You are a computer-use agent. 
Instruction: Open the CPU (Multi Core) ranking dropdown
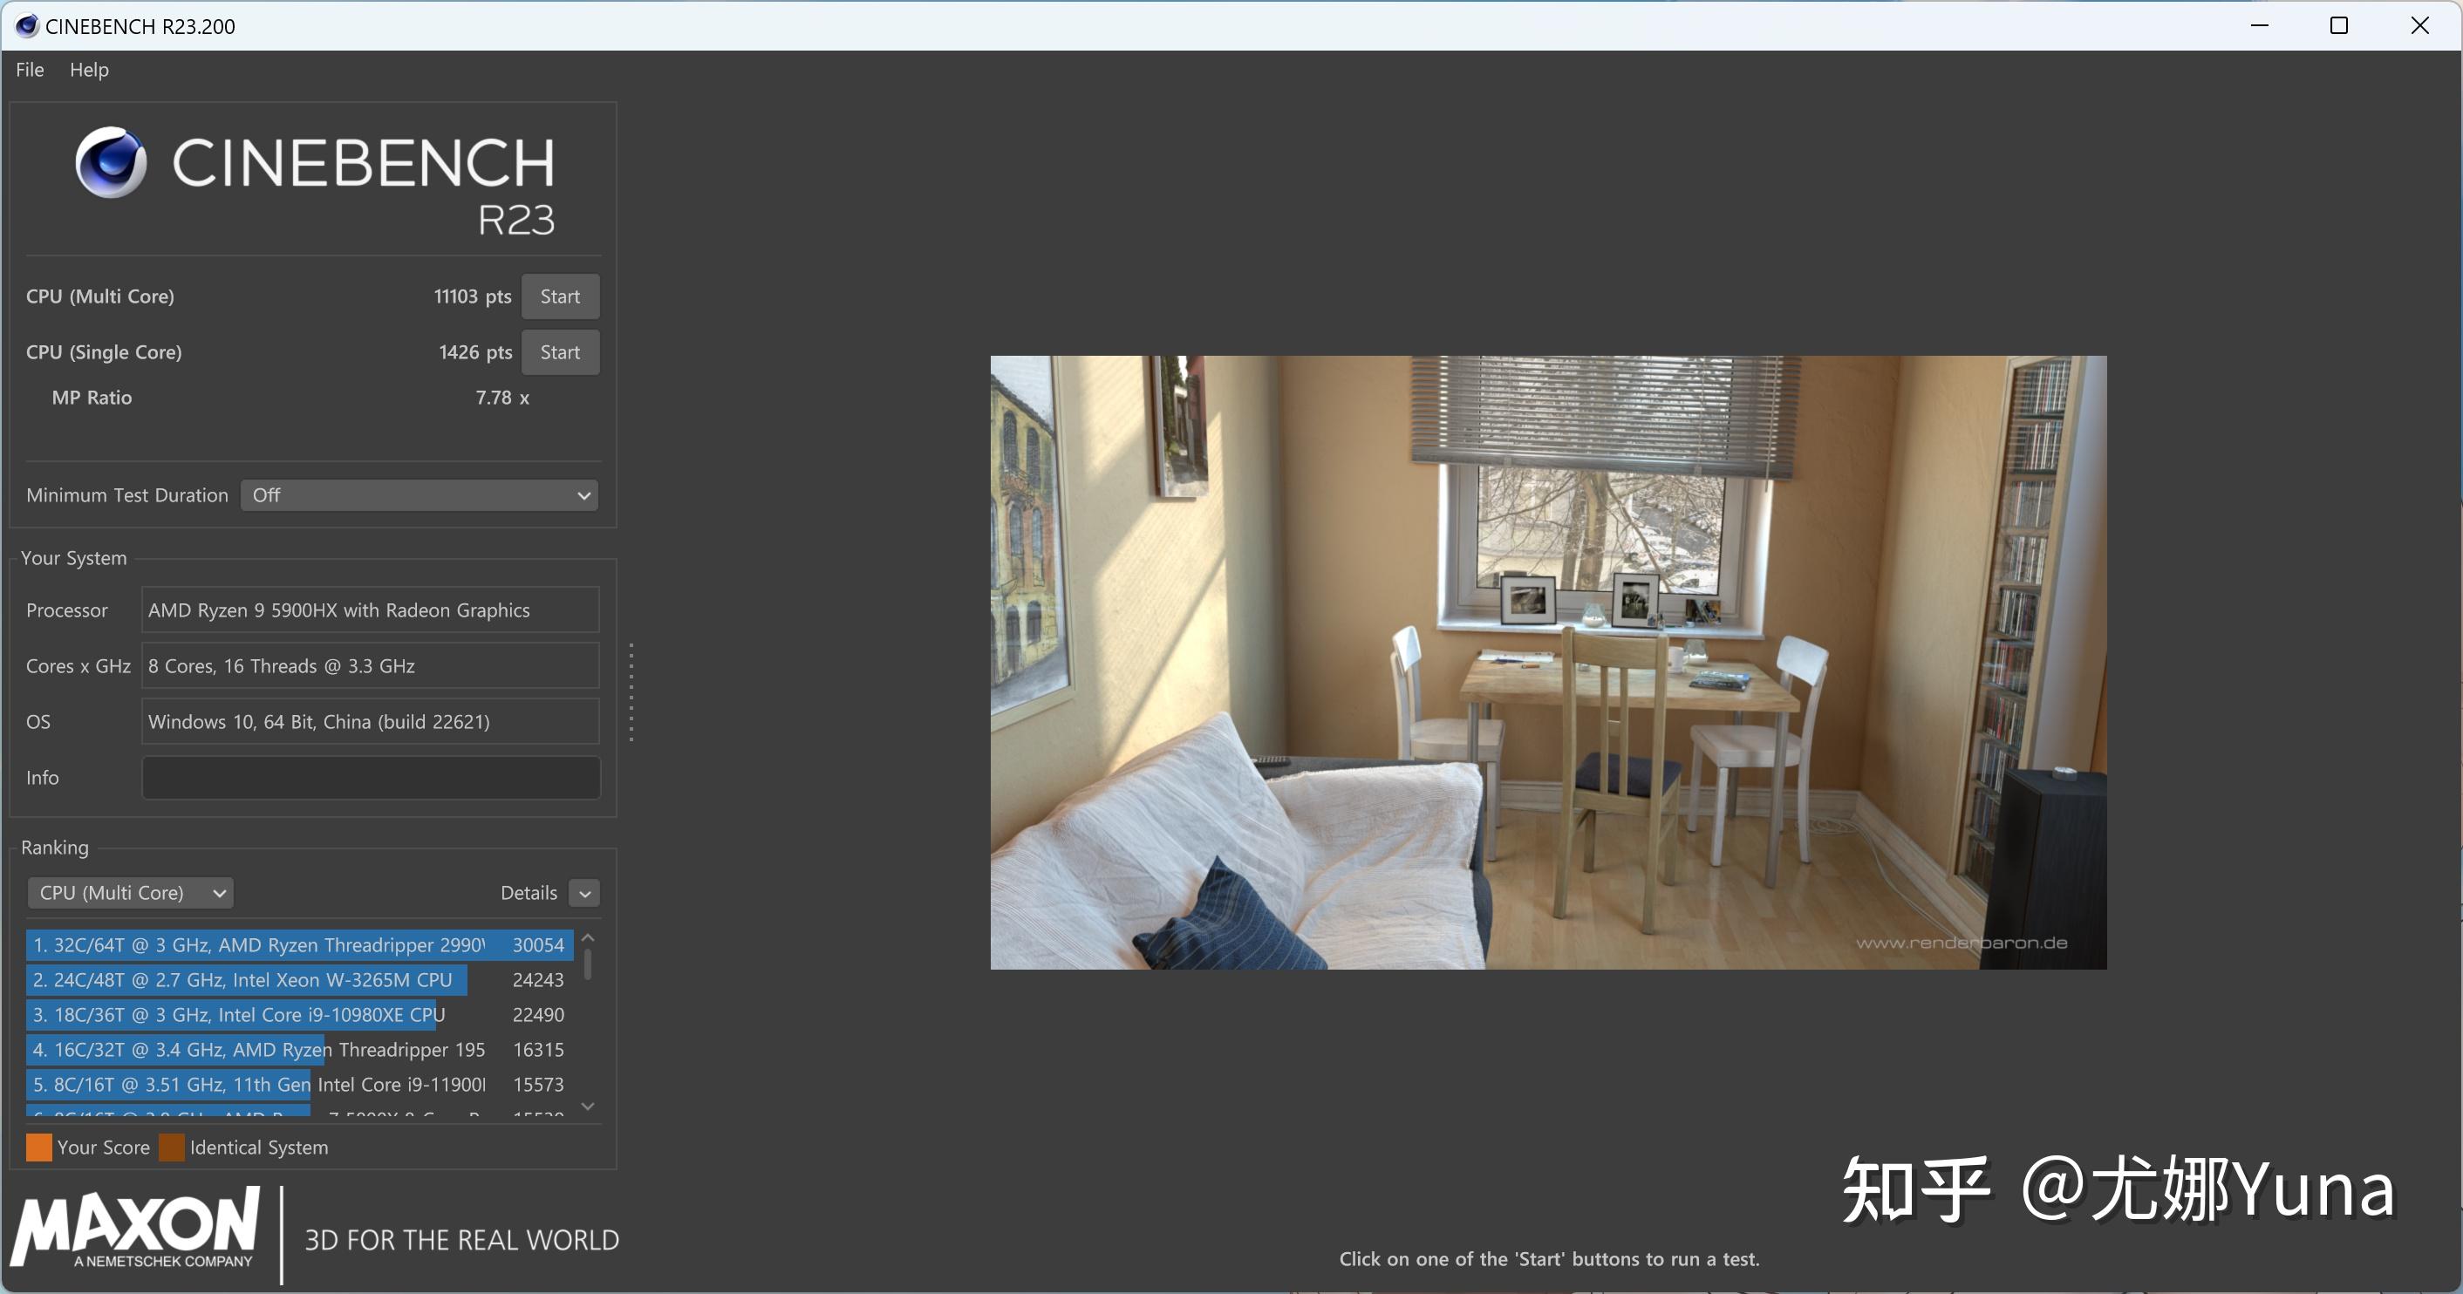click(x=131, y=893)
